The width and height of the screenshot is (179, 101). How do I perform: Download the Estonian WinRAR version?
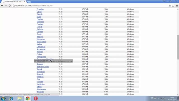(40, 22)
